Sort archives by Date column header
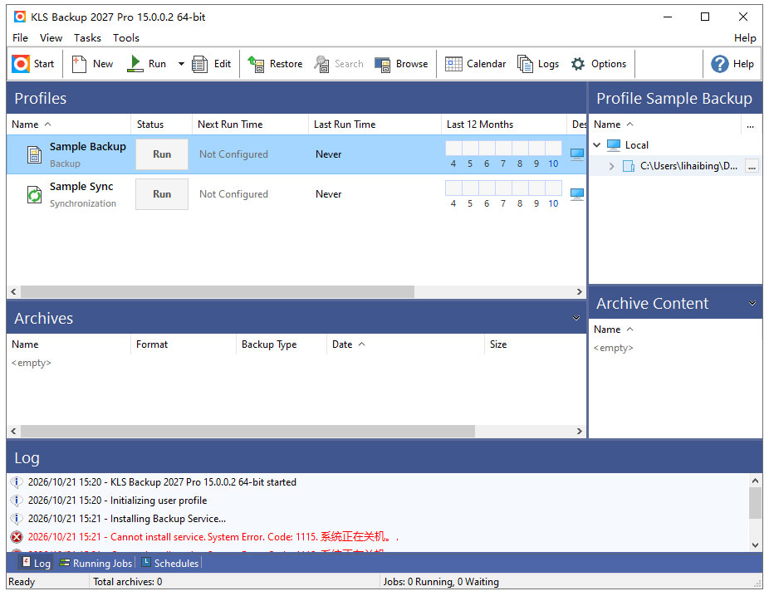This screenshot has width=769, height=591. click(405, 344)
